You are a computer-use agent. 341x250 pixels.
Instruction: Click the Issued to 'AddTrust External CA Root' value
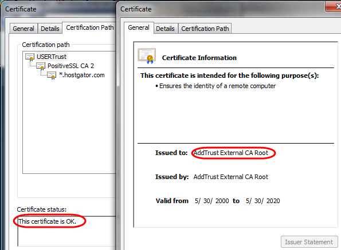231,153
